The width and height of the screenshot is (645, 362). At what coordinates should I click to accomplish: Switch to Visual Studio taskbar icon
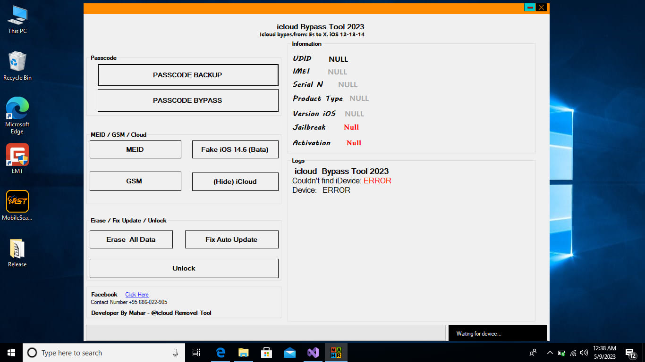pos(313,353)
